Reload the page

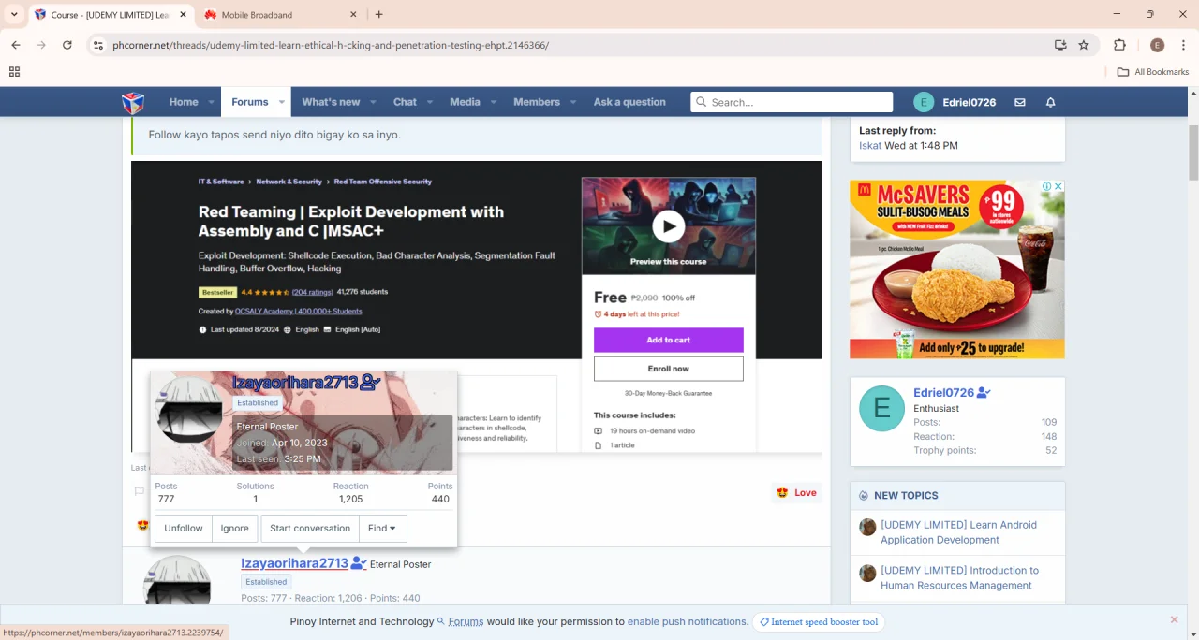point(67,45)
